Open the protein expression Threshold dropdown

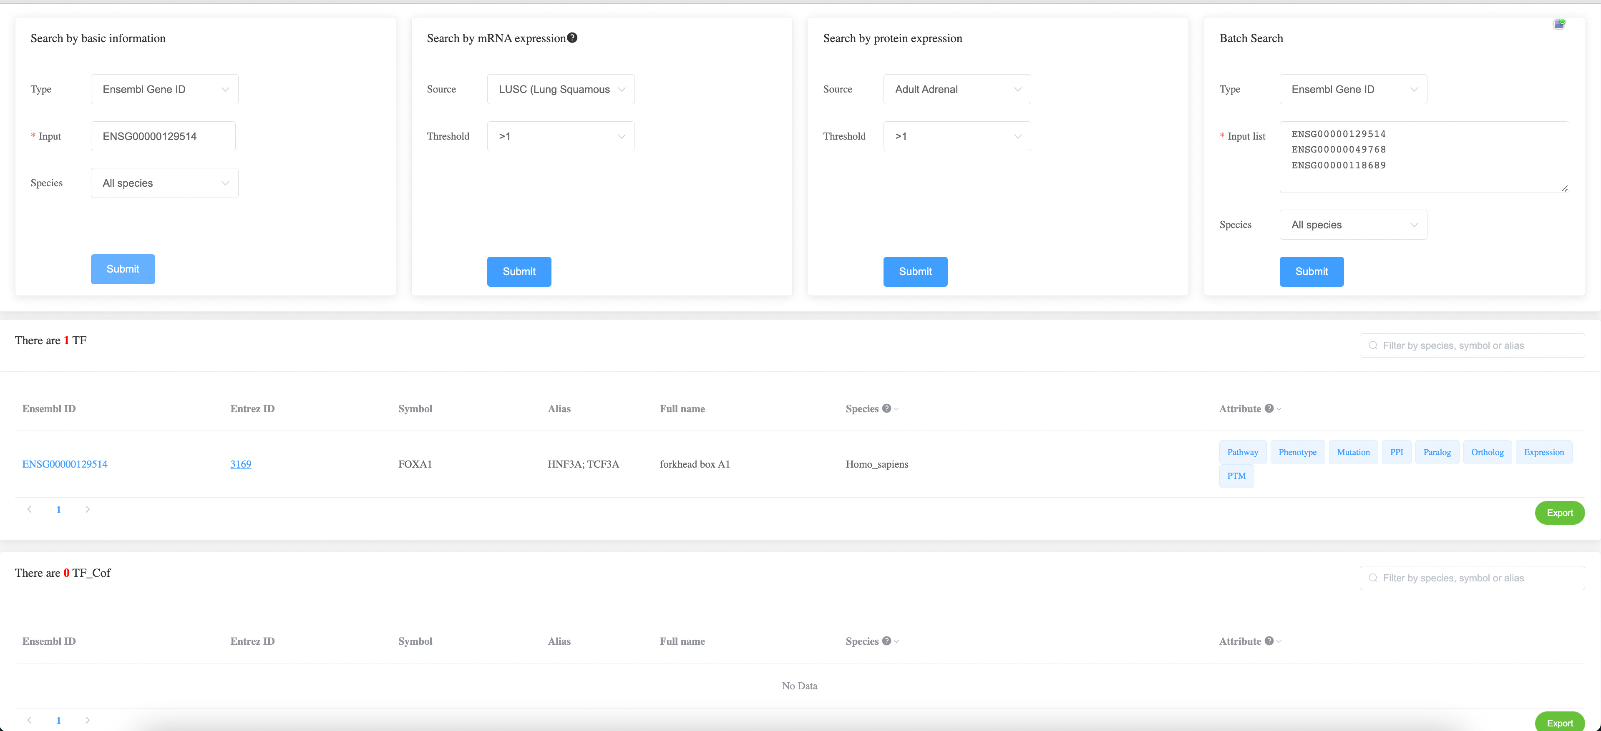pos(957,136)
